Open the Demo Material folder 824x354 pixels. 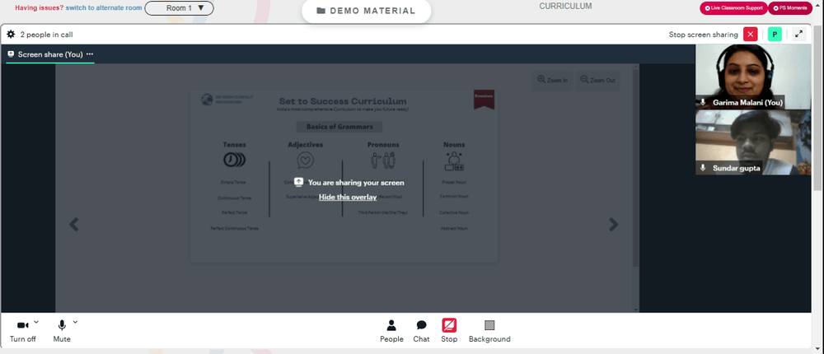pyautogui.click(x=367, y=11)
